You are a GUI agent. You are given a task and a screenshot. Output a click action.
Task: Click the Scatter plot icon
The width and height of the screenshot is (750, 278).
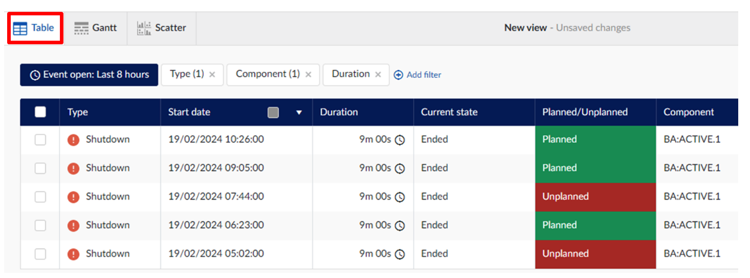[144, 28]
